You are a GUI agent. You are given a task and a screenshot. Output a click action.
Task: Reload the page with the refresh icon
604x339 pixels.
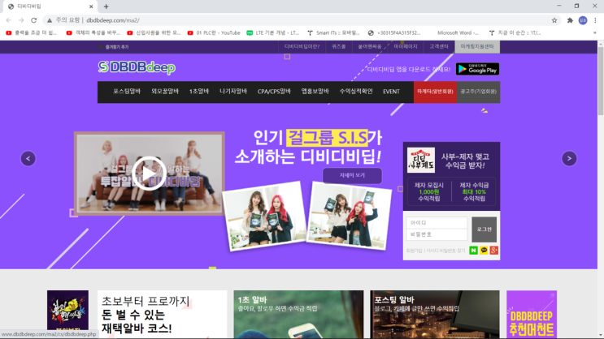click(34, 20)
